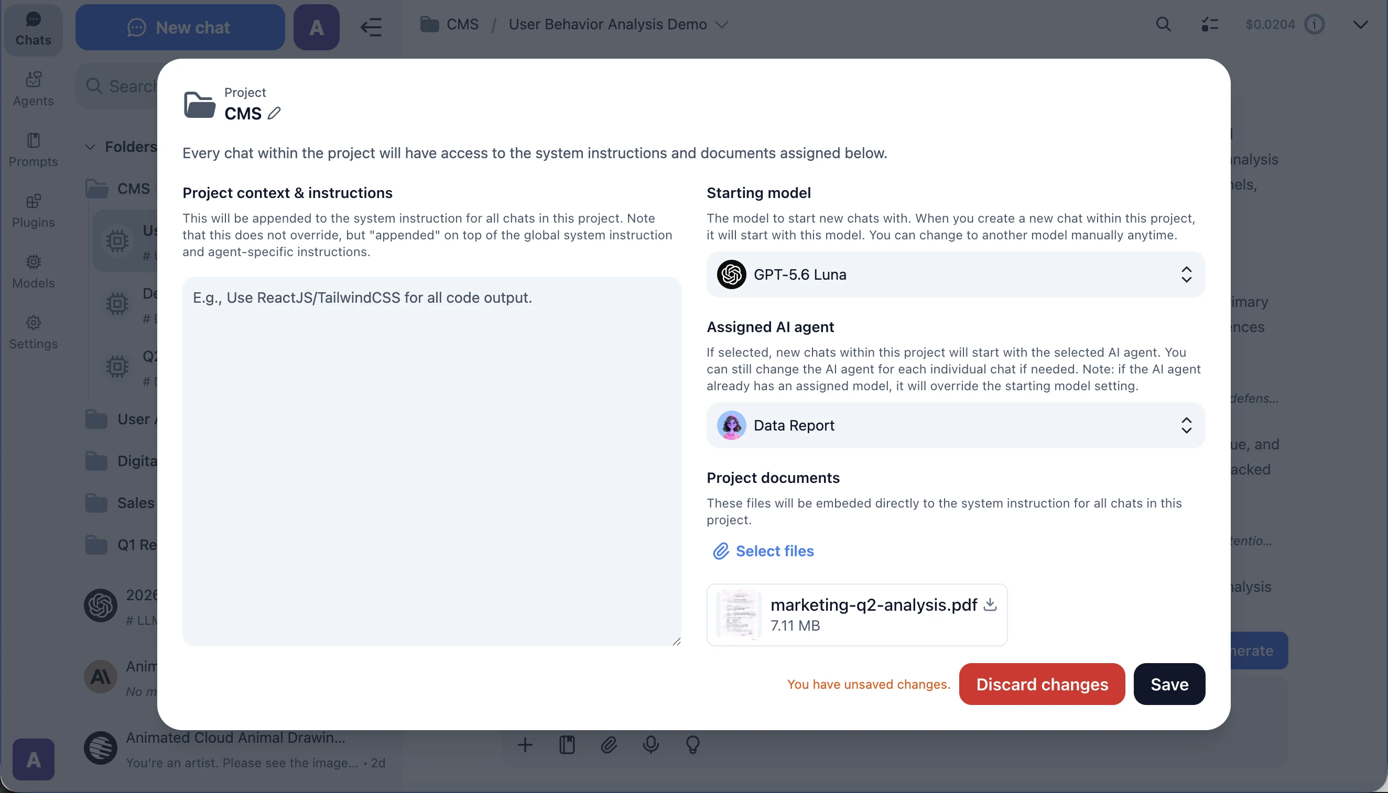
Task: Switch to the Agents tab in sidebar
Action: pyautogui.click(x=33, y=89)
